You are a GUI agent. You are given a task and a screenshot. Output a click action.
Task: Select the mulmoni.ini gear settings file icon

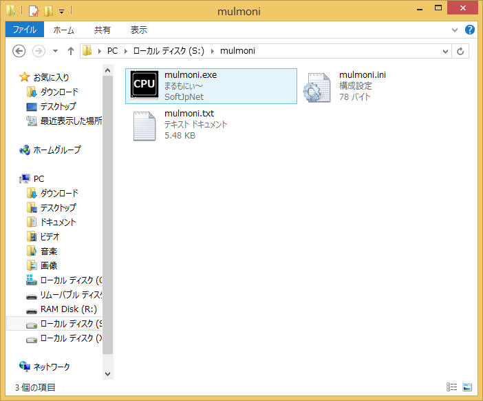(x=317, y=86)
